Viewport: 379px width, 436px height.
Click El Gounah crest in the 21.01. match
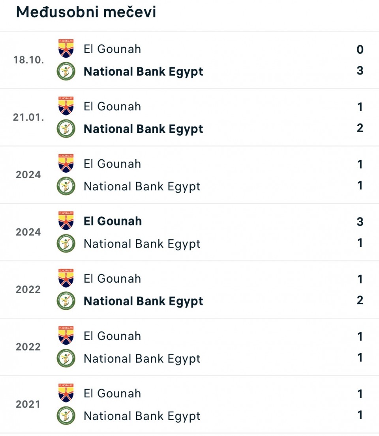point(66,106)
